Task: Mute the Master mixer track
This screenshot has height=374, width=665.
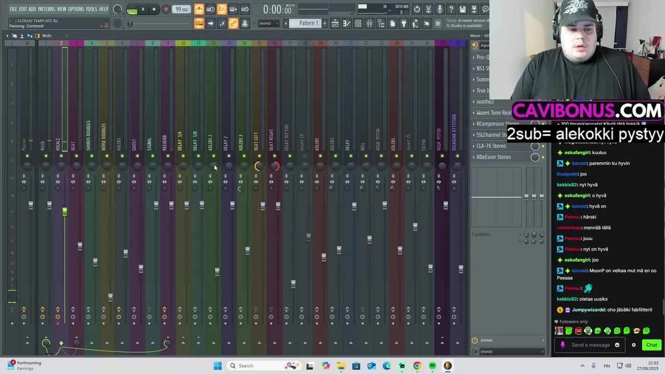Action: (x=27, y=156)
